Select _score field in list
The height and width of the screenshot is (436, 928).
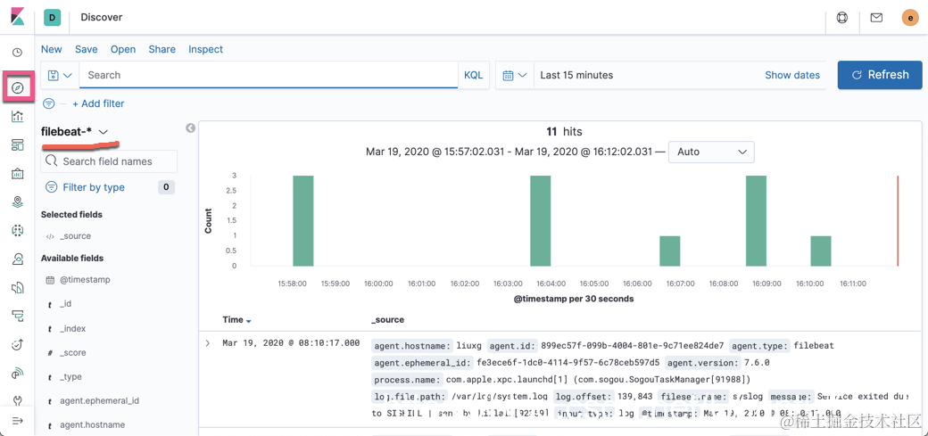coord(73,352)
